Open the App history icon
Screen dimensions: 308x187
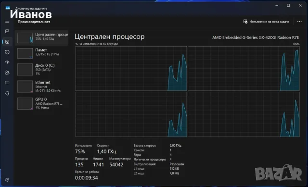coord(7,52)
